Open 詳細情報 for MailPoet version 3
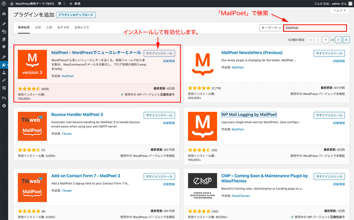The image size is (354, 220). (x=169, y=61)
